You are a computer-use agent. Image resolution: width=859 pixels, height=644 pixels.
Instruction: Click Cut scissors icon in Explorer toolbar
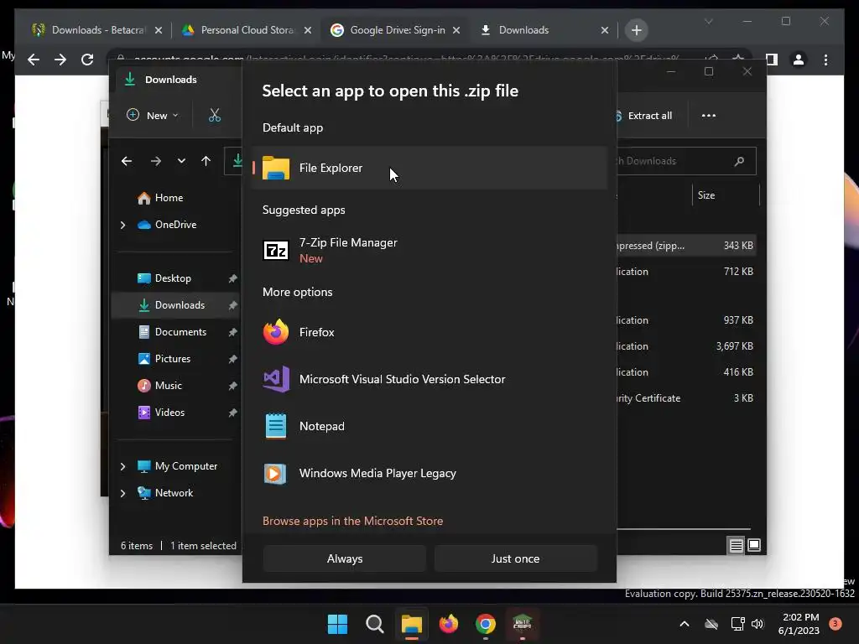point(214,116)
